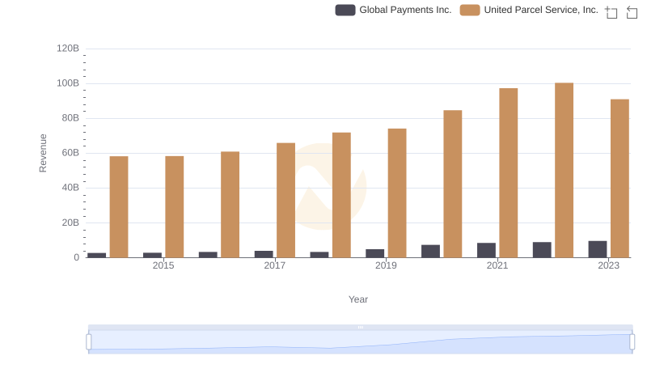Click the 2015 x-axis label
The width and height of the screenshot is (647, 373).
coord(163,265)
